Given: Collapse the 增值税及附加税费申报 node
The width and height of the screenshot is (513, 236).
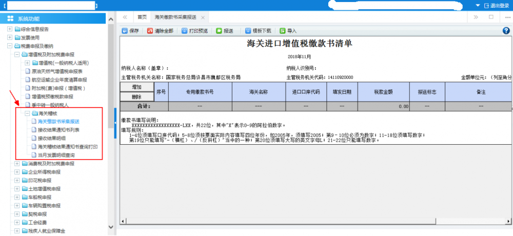Looking at the screenshot, I should (17, 55).
